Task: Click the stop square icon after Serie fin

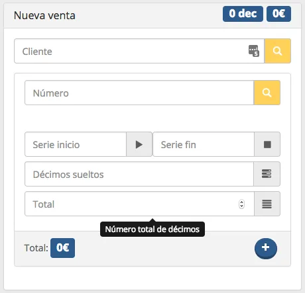Action: pyautogui.click(x=267, y=144)
